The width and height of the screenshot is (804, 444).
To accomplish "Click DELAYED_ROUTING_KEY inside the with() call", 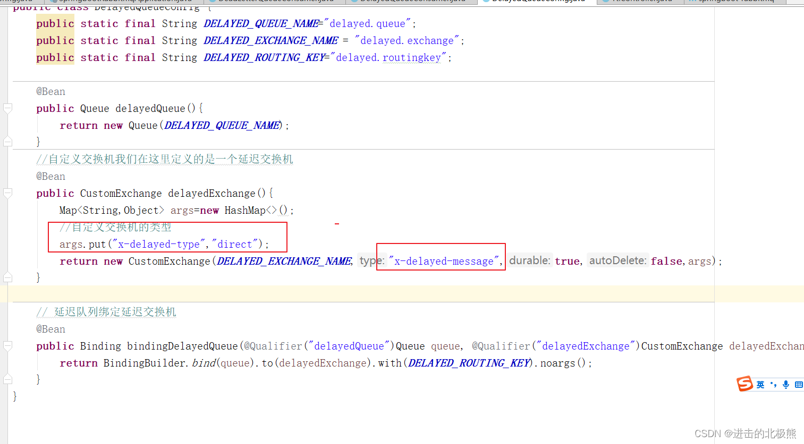I will [x=469, y=363].
